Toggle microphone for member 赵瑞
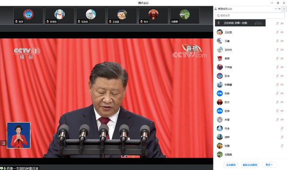 [x=277, y=111]
